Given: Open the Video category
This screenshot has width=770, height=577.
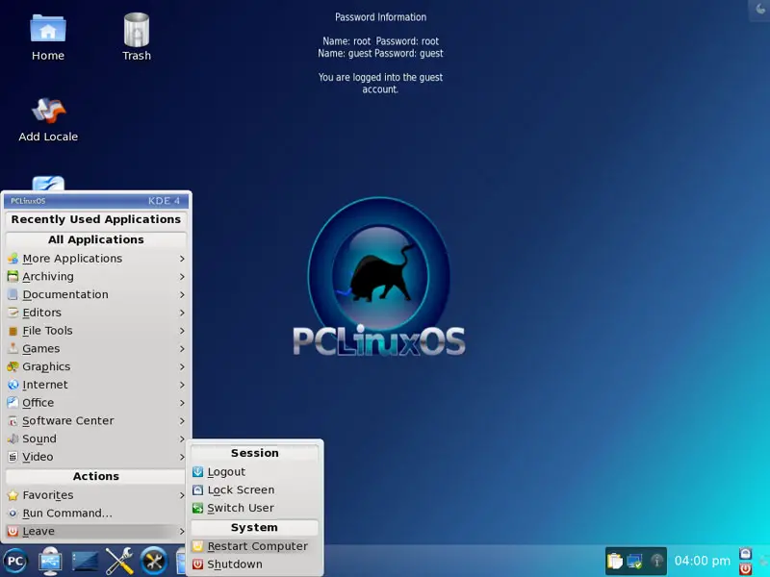Looking at the screenshot, I should click(96, 457).
